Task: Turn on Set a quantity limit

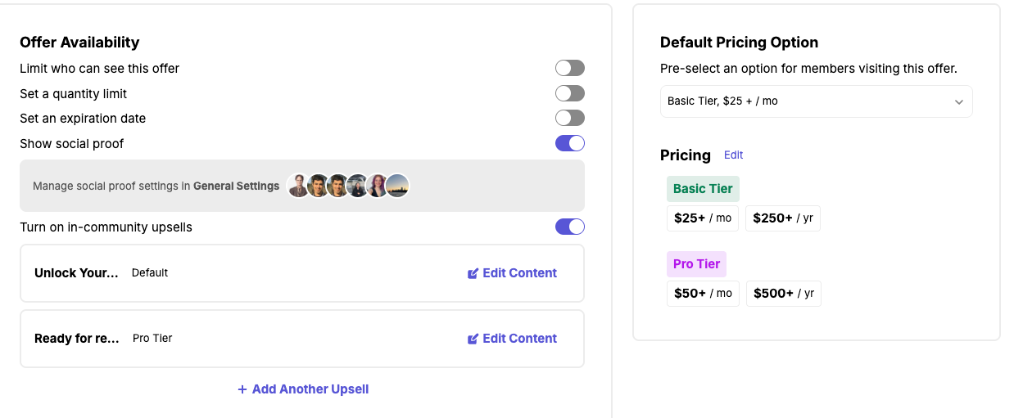Action: [x=570, y=93]
